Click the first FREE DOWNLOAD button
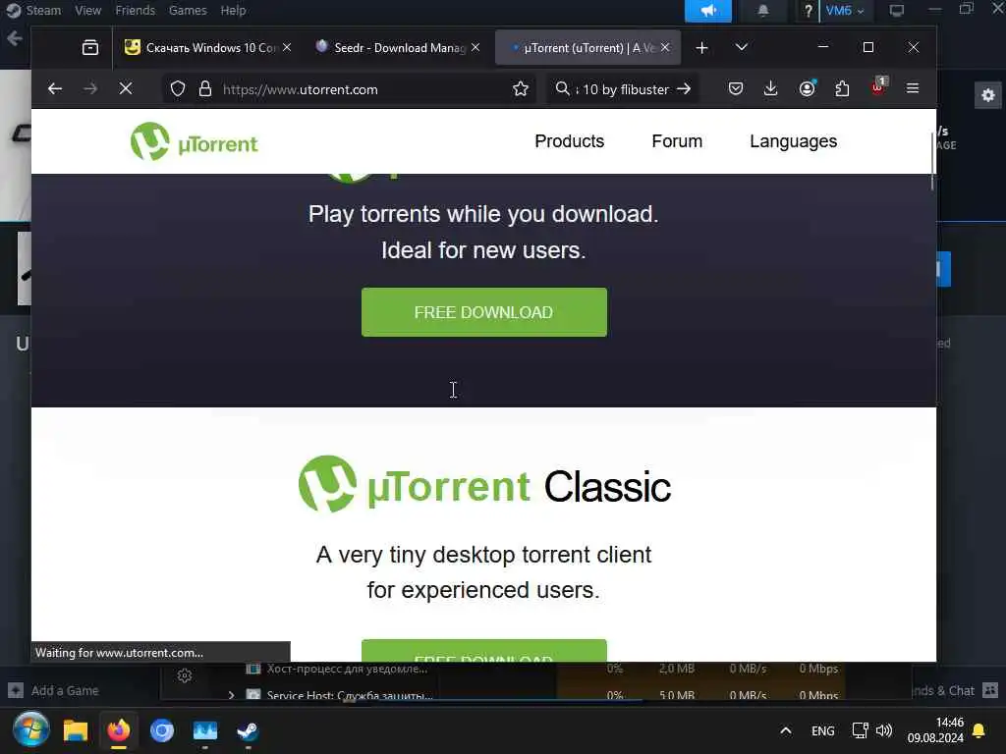 pyautogui.click(x=483, y=312)
